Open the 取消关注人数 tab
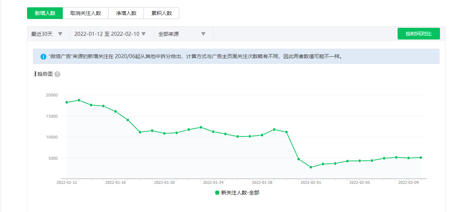Viewport: 452px width, 212px height. click(x=85, y=13)
